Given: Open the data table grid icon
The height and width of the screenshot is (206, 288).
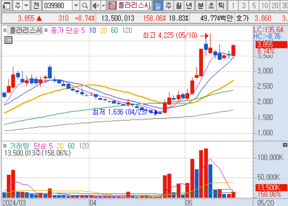Looking at the screenshot, I should click(8, 40).
